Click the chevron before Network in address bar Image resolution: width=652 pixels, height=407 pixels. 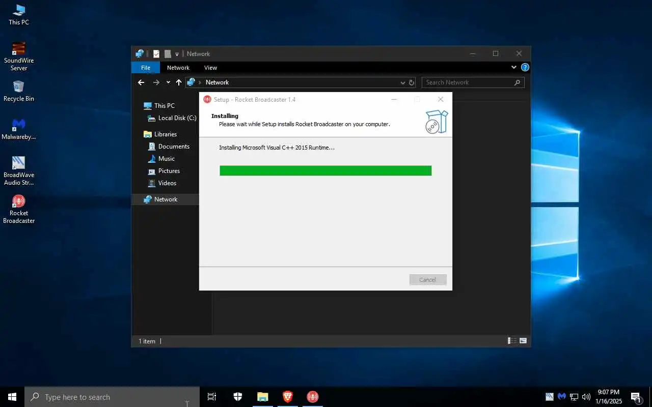(200, 82)
